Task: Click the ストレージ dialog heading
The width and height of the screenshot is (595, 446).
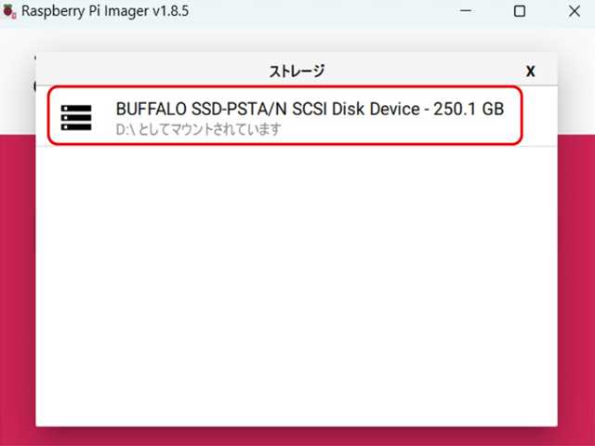Action: coord(296,72)
